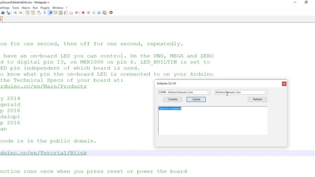This screenshot has height=177, width=315.
Task: Toggle the Monitoring eye icon
Action: click(x=76, y=12)
